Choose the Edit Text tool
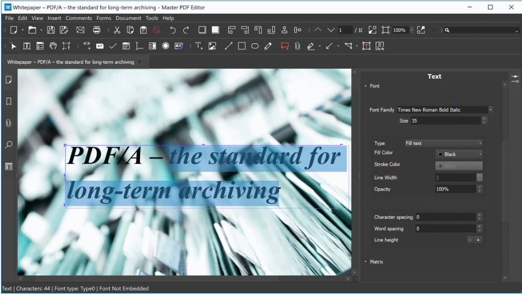Screen dimensions: 522x294 coord(27,46)
